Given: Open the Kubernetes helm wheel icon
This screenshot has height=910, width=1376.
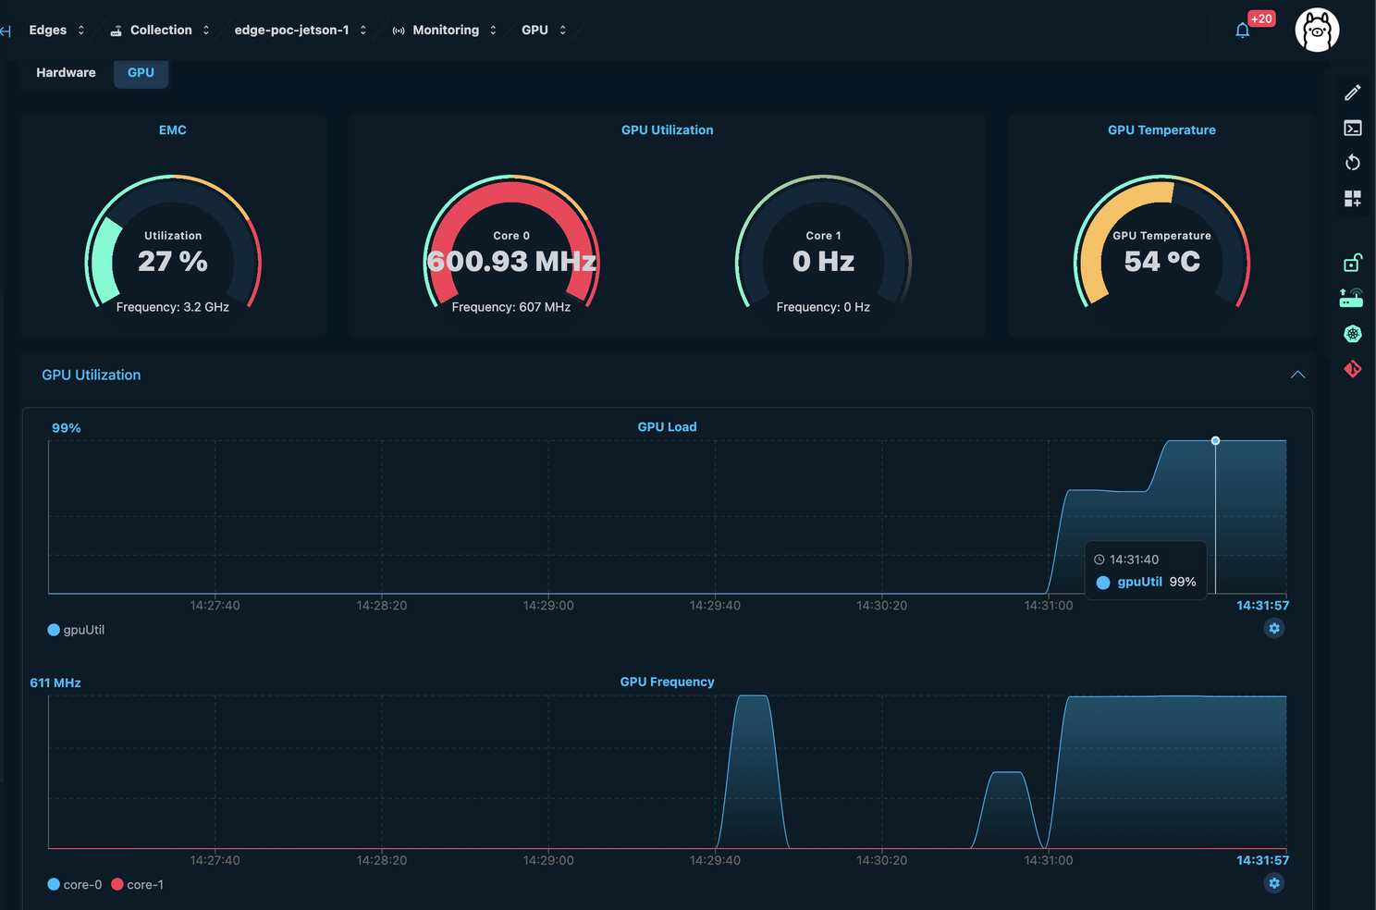Looking at the screenshot, I should (1353, 334).
